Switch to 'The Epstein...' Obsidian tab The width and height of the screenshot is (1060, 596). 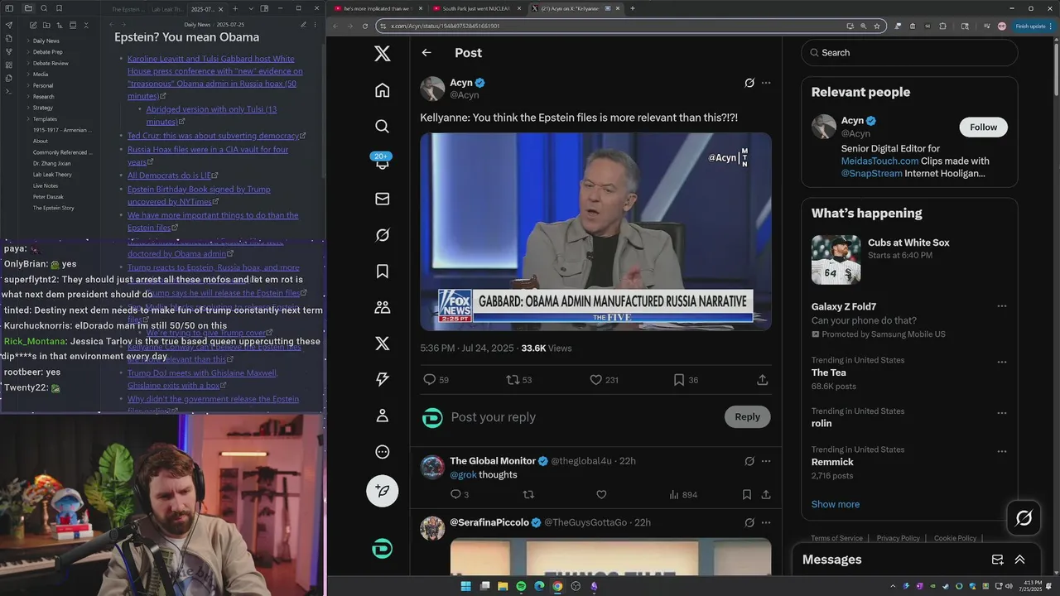(x=128, y=9)
